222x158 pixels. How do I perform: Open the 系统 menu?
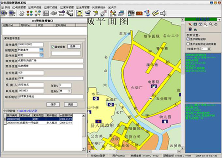[x=5, y=7]
